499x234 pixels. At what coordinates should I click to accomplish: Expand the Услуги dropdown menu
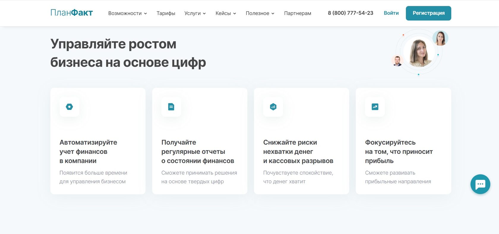pos(195,13)
